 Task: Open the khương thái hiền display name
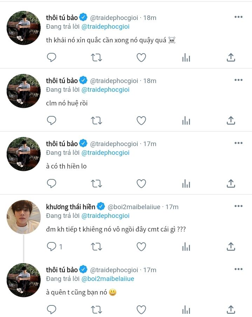coord(70,207)
